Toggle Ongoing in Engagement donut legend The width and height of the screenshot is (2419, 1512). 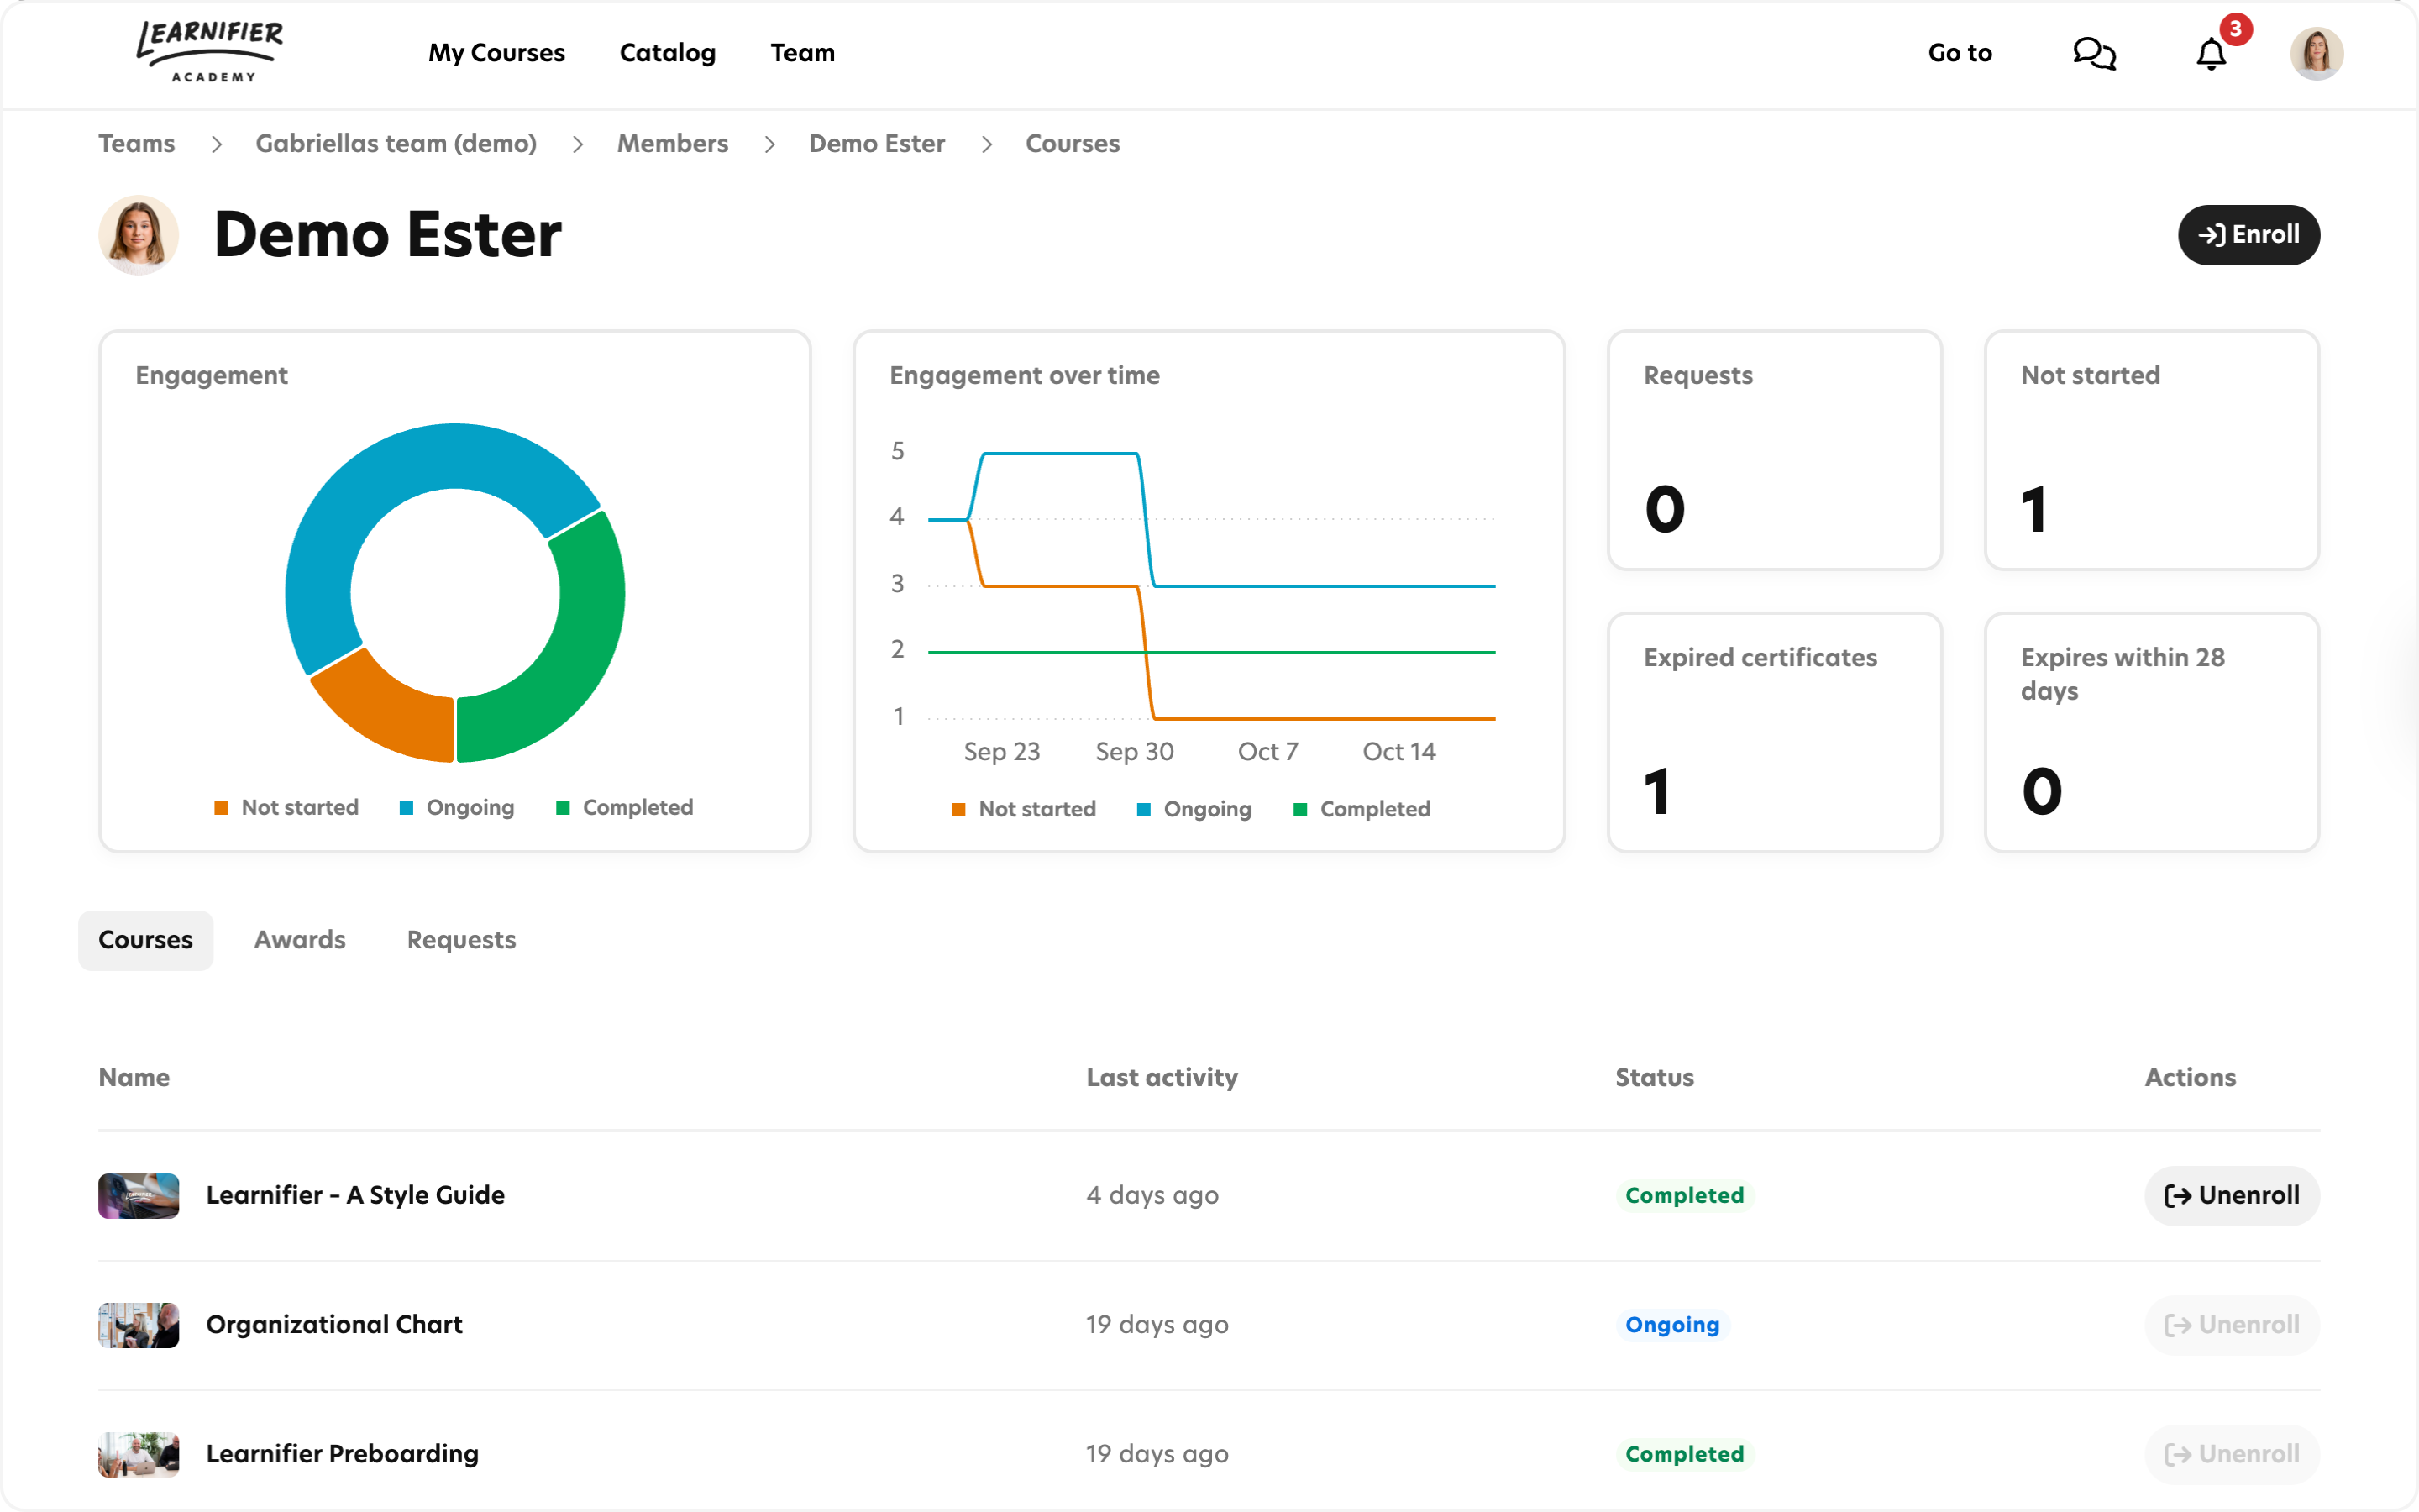(457, 807)
